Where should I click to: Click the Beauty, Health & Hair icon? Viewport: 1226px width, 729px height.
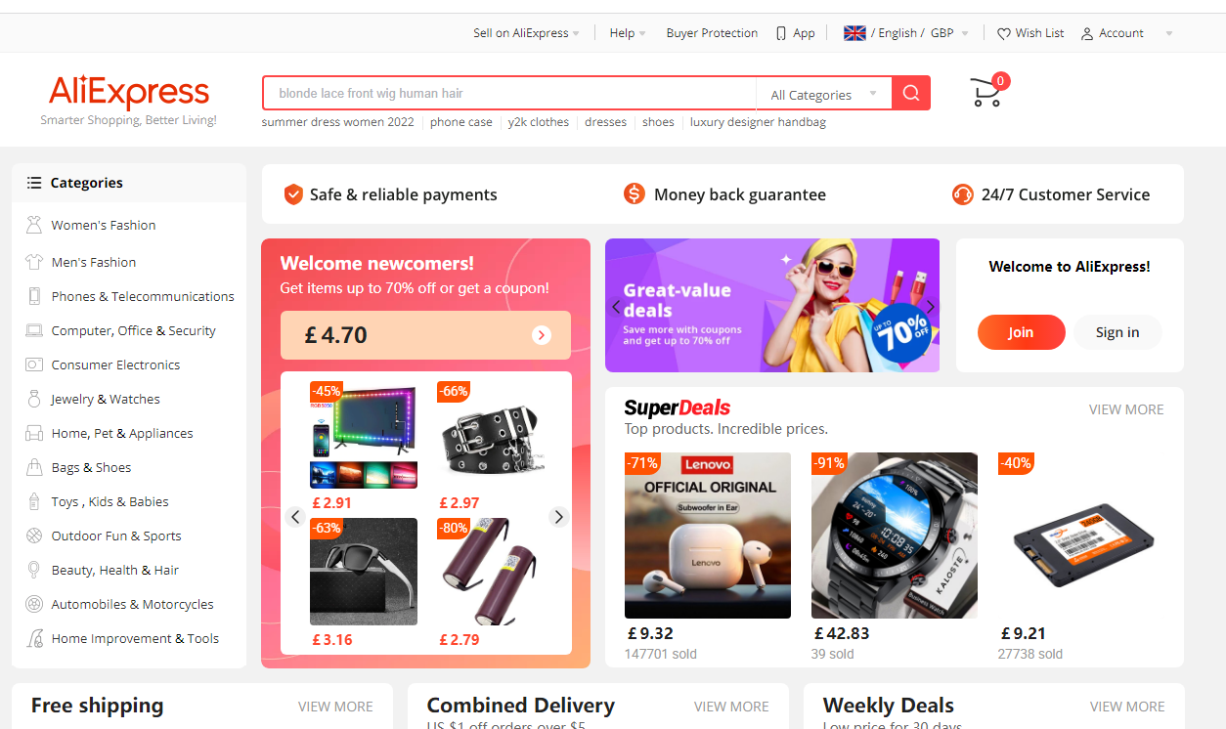click(34, 570)
